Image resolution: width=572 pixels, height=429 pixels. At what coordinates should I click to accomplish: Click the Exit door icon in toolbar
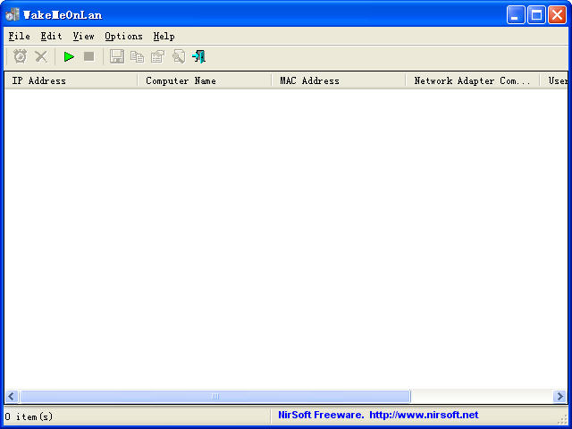pos(199,56)
